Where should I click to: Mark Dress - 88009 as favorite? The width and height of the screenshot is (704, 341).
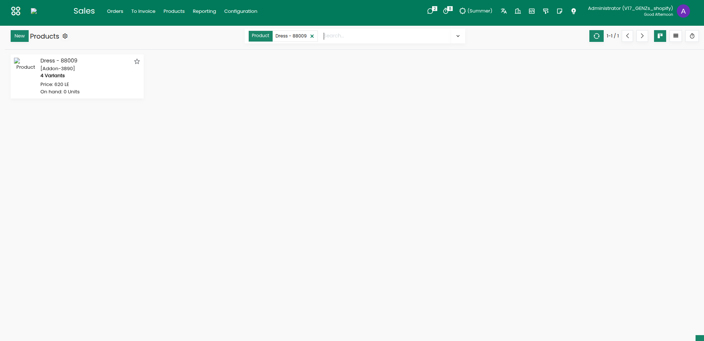point(137,61)
